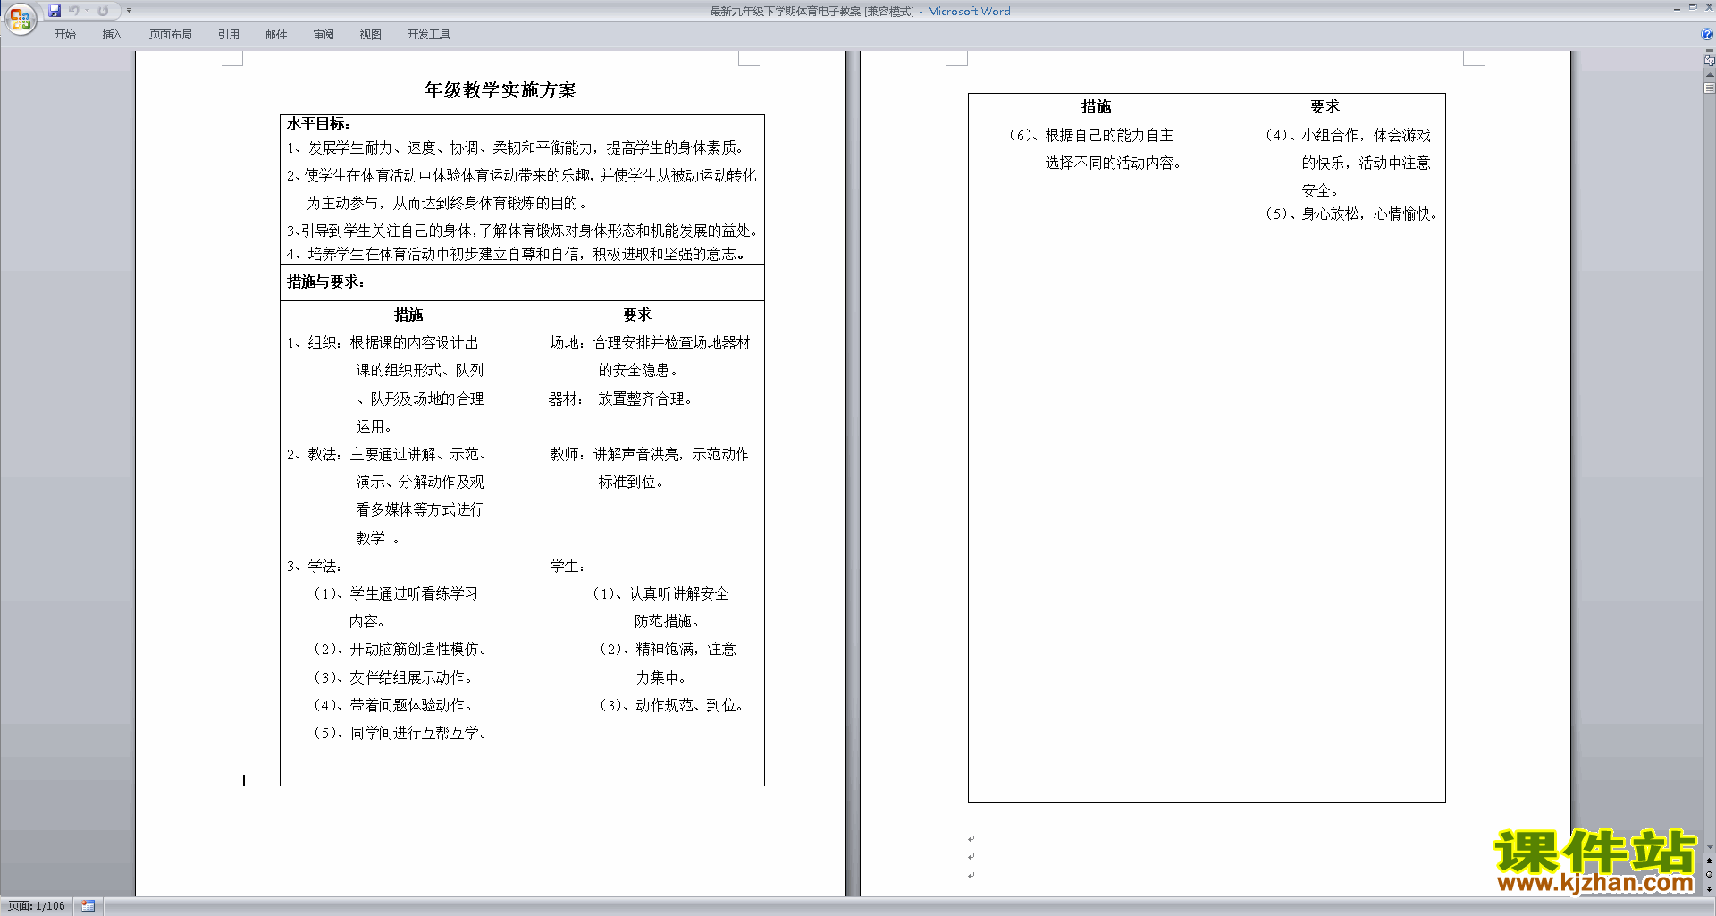Click the text (2)、开动脑筋创造性模仿。
Viewport: 1716px width, 916px height.
click(400, 650)
